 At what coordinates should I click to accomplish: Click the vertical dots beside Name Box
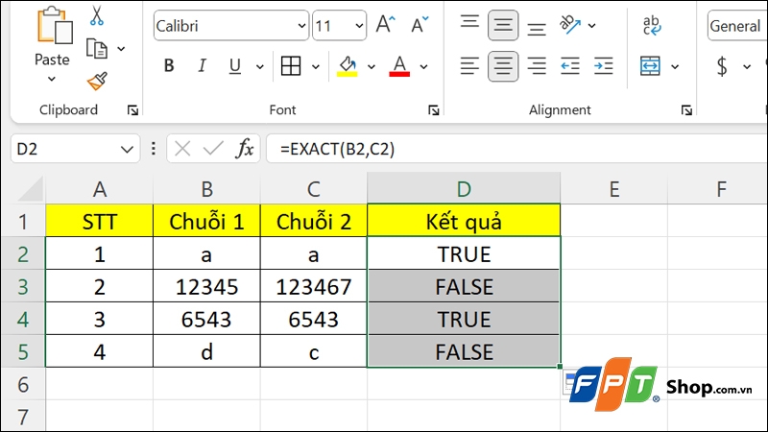(x=154, y=149)
